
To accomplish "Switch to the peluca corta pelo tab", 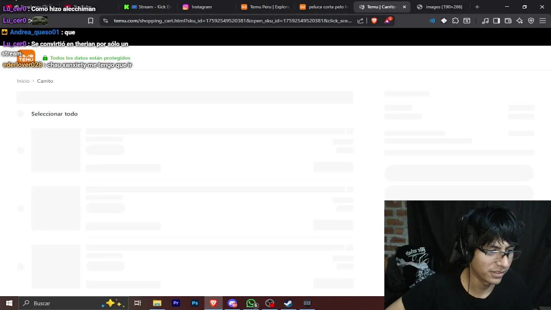I will pos(324,7).
